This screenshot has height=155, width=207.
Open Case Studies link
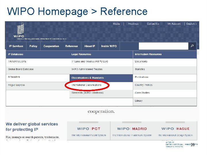point(142,93)
